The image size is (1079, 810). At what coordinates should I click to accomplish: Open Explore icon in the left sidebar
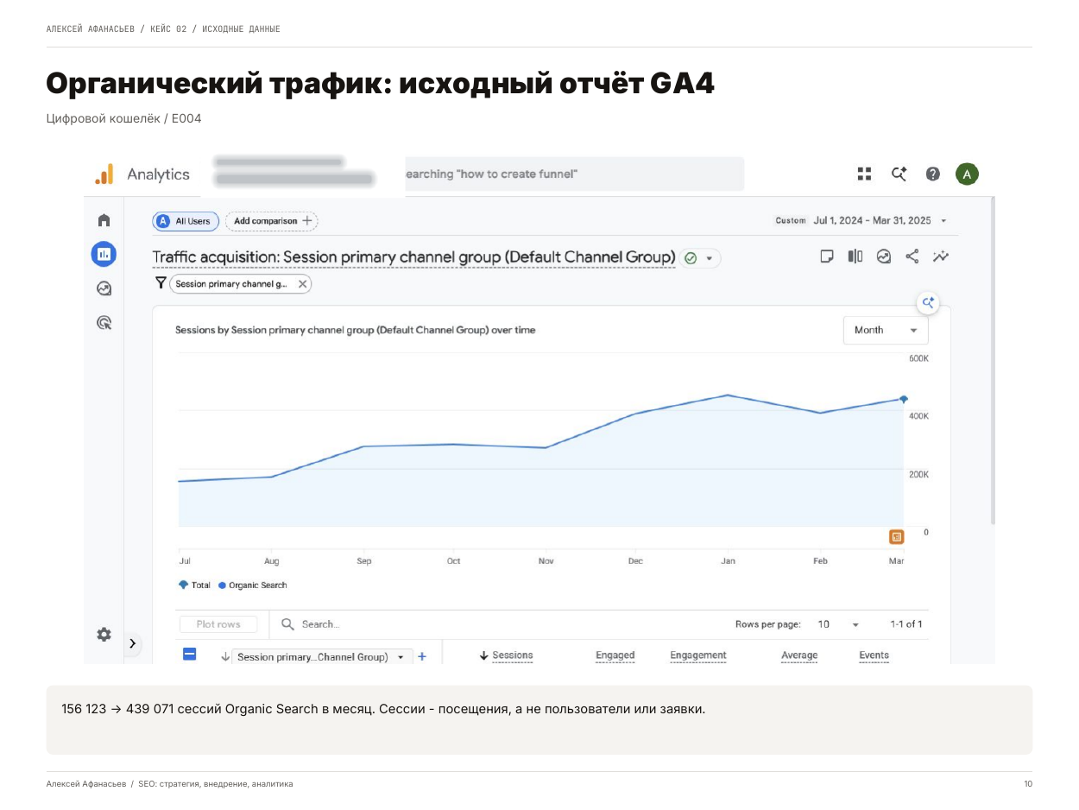[x=104, y=288]
